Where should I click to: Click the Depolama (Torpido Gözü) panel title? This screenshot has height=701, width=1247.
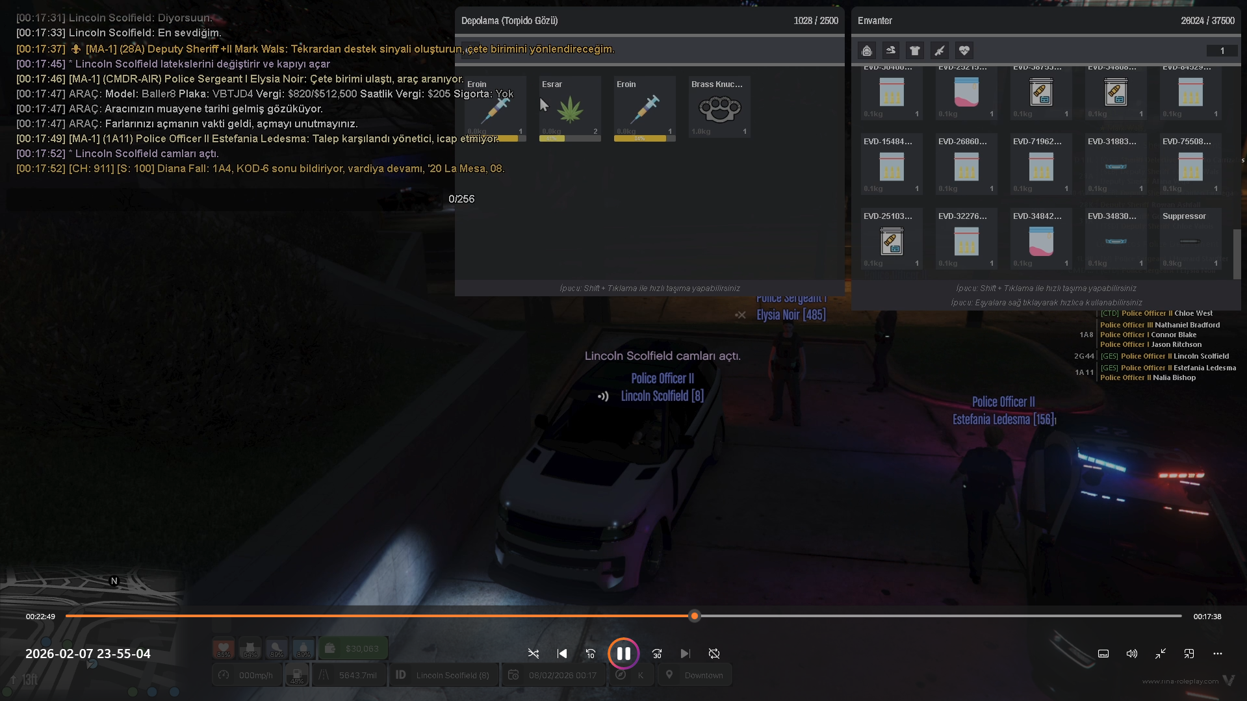coord(509,21)
